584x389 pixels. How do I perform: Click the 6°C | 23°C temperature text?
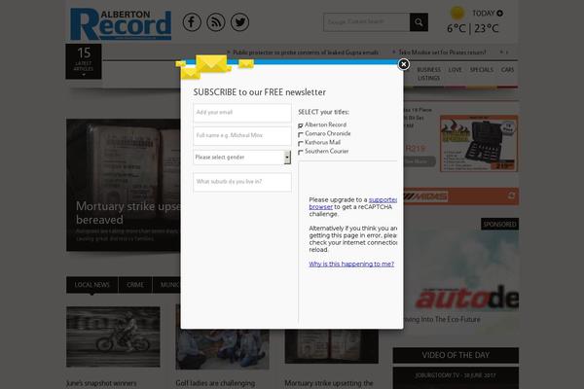click(472, 28)
